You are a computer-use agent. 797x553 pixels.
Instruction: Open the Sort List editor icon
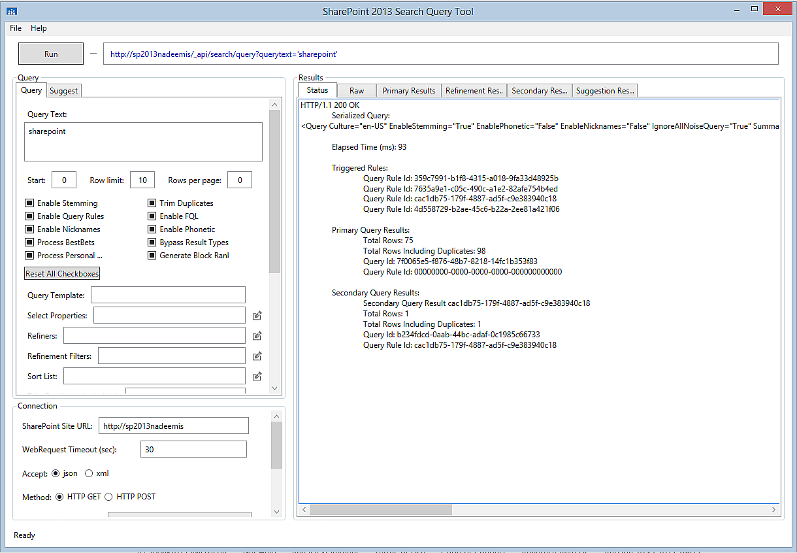coord(257,377)
